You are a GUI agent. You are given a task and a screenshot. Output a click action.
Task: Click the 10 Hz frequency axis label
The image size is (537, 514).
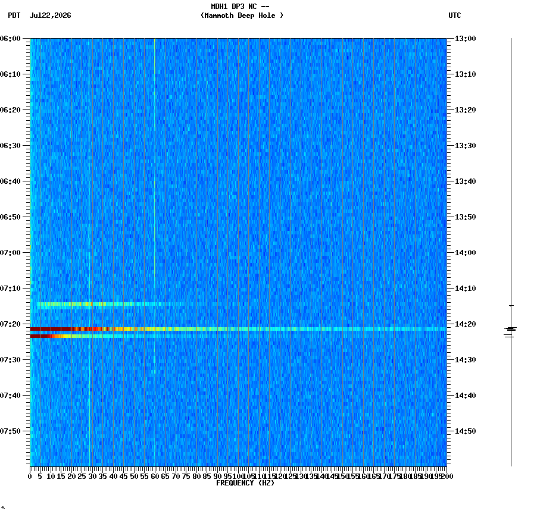(51, 477)
